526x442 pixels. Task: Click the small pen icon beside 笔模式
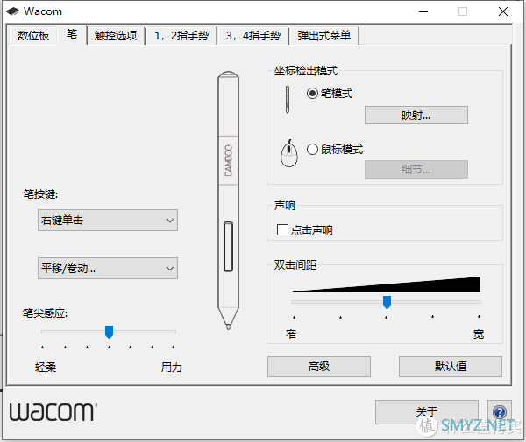click(288, 100)
